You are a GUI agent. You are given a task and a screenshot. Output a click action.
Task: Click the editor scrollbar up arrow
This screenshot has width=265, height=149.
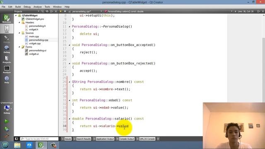[263, 15]
